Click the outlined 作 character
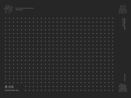131x98 pixels. tap(9, 9)
